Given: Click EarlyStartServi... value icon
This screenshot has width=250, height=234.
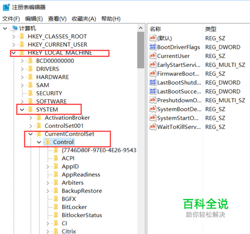Looking at the screenshot, I should point(152,65).
